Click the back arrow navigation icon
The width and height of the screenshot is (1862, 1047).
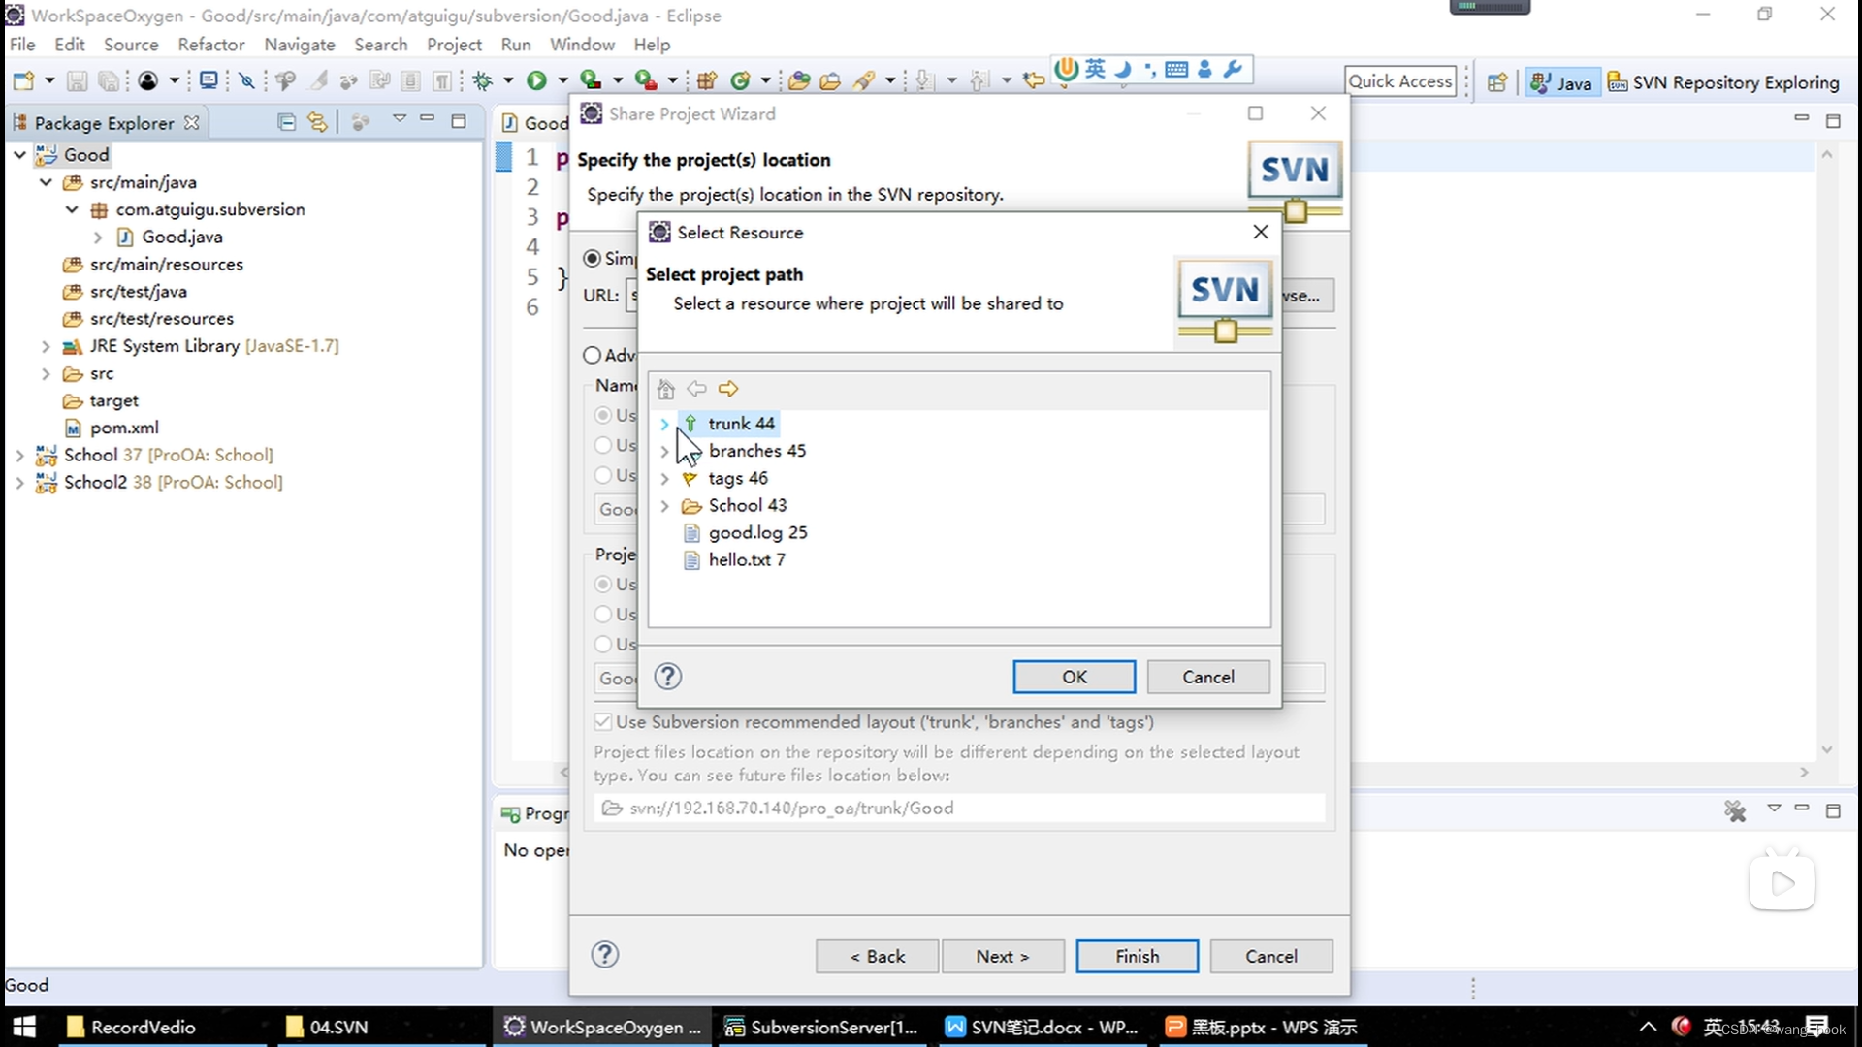(695, 389)
